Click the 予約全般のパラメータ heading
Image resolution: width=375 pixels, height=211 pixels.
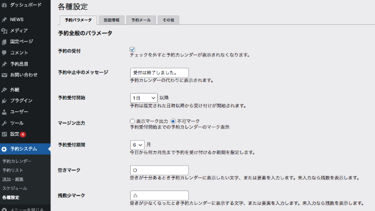click(85, 33)
